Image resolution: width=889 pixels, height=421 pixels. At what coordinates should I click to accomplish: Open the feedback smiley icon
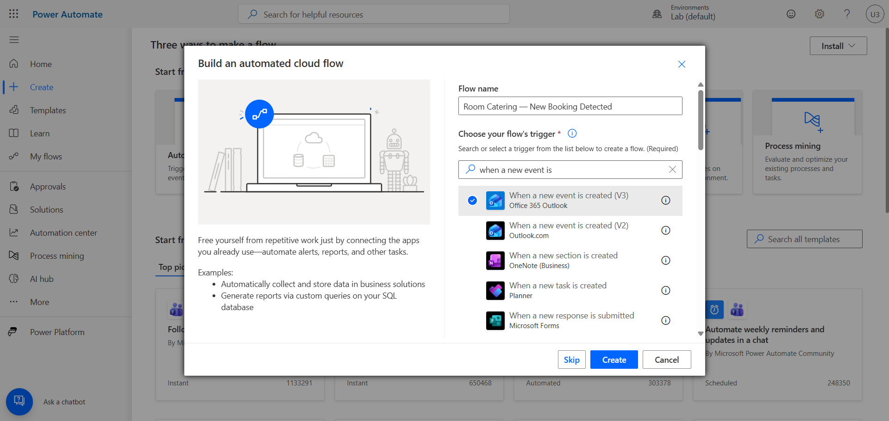[791, 14]
